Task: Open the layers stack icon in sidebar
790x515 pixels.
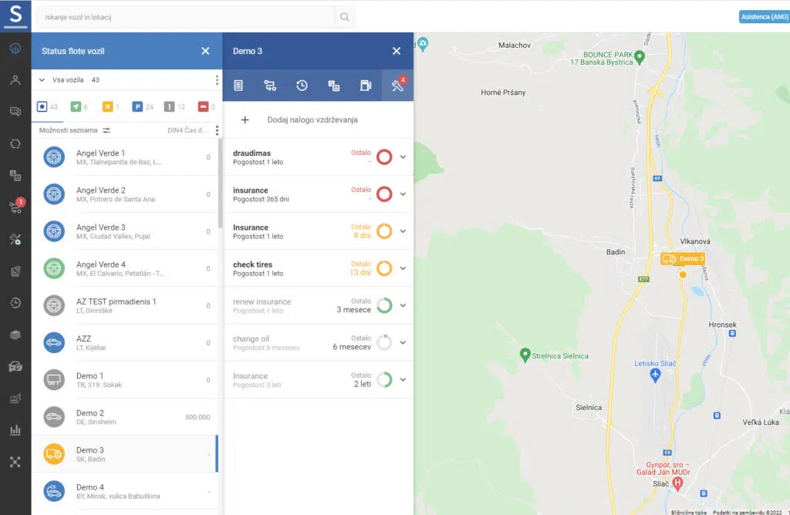Action: (15, 335)
